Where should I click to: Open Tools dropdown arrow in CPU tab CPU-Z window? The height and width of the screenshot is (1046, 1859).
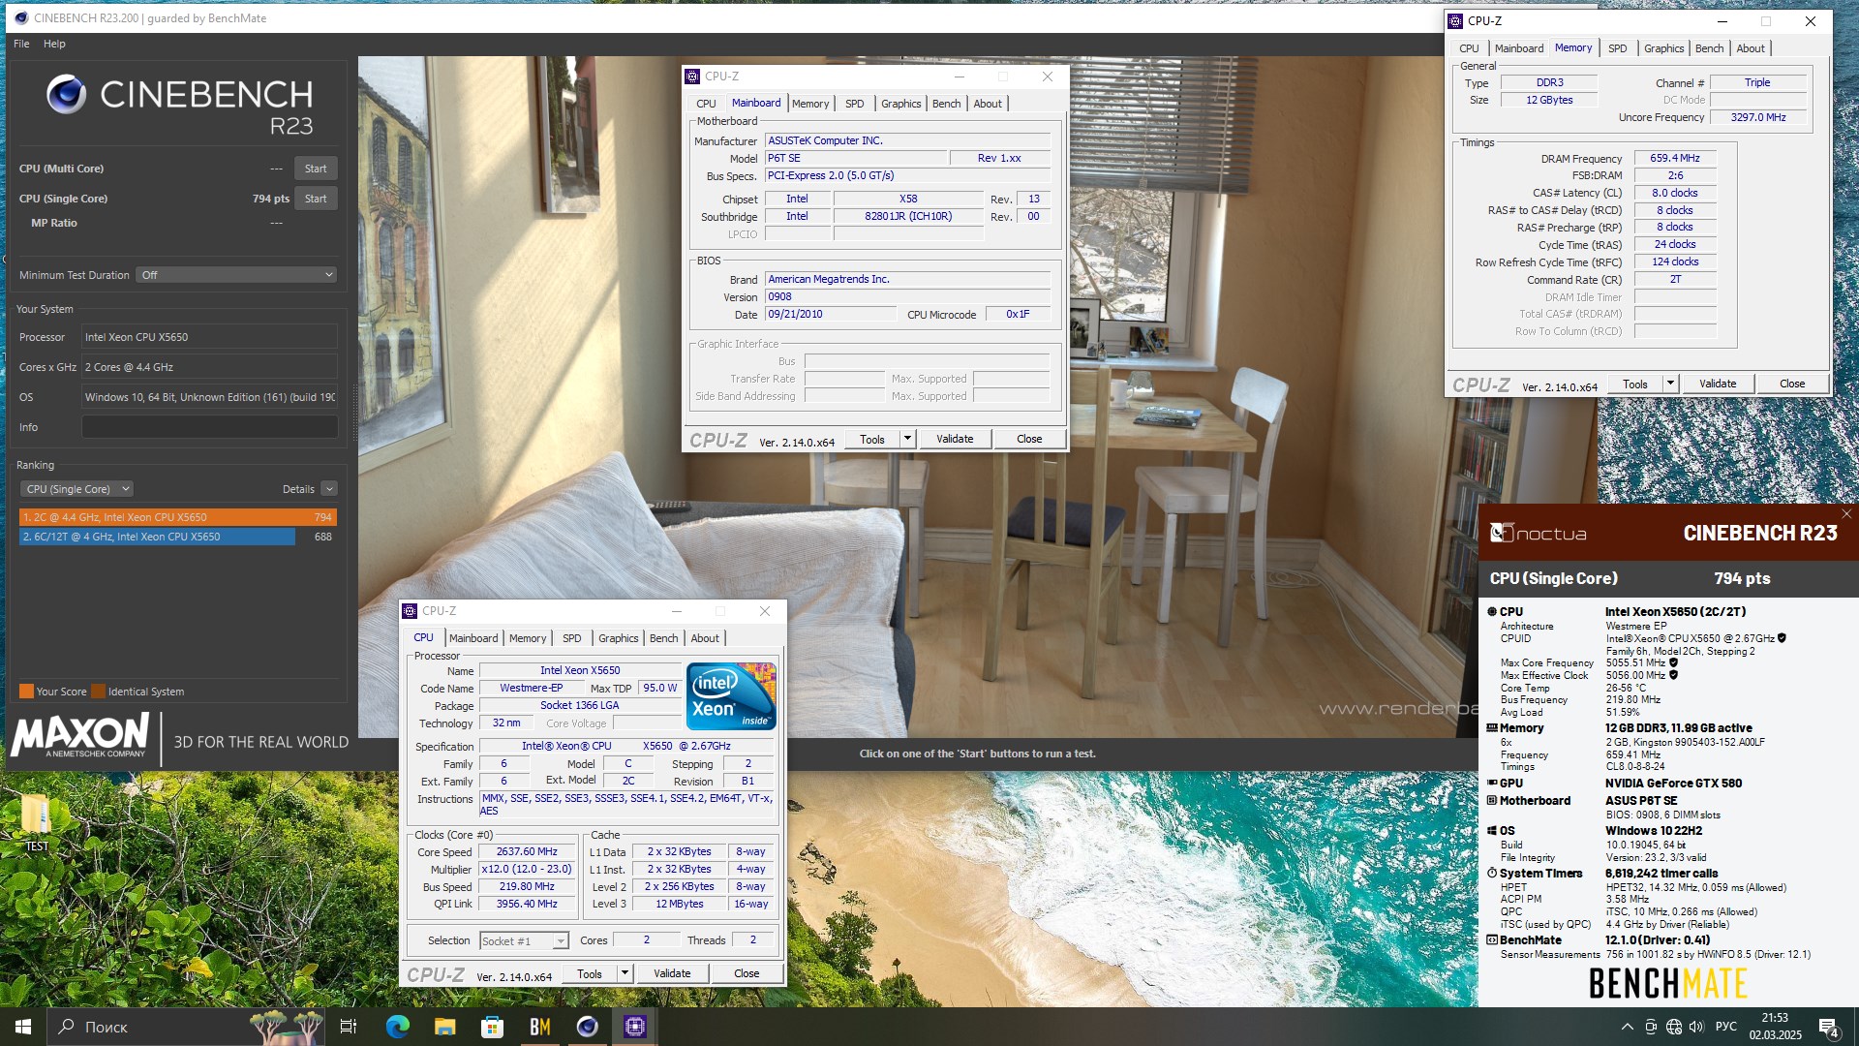point(625,974)
